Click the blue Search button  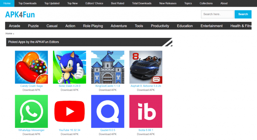tap(243, 14)
